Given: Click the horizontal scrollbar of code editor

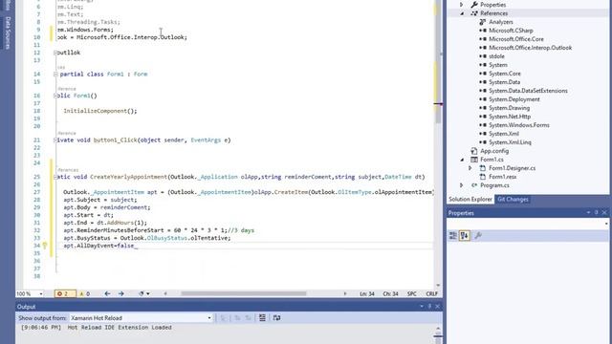Looking at the screenshot, I should [x=244, y=293].
